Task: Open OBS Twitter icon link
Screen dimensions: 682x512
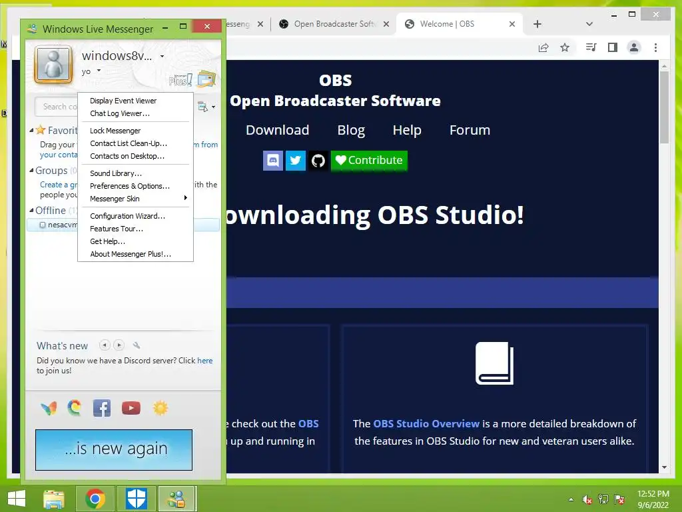Action: click(x=295, y=161)
